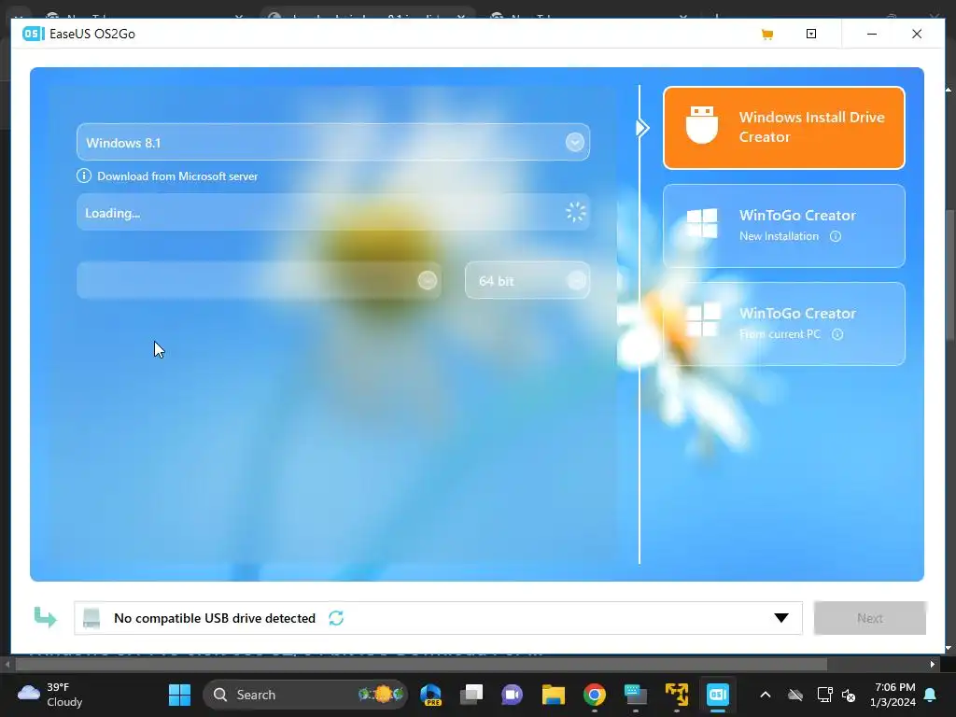
Task: Show hidden system tray icons
Action: pyautogui.click(x=766, y=695)
